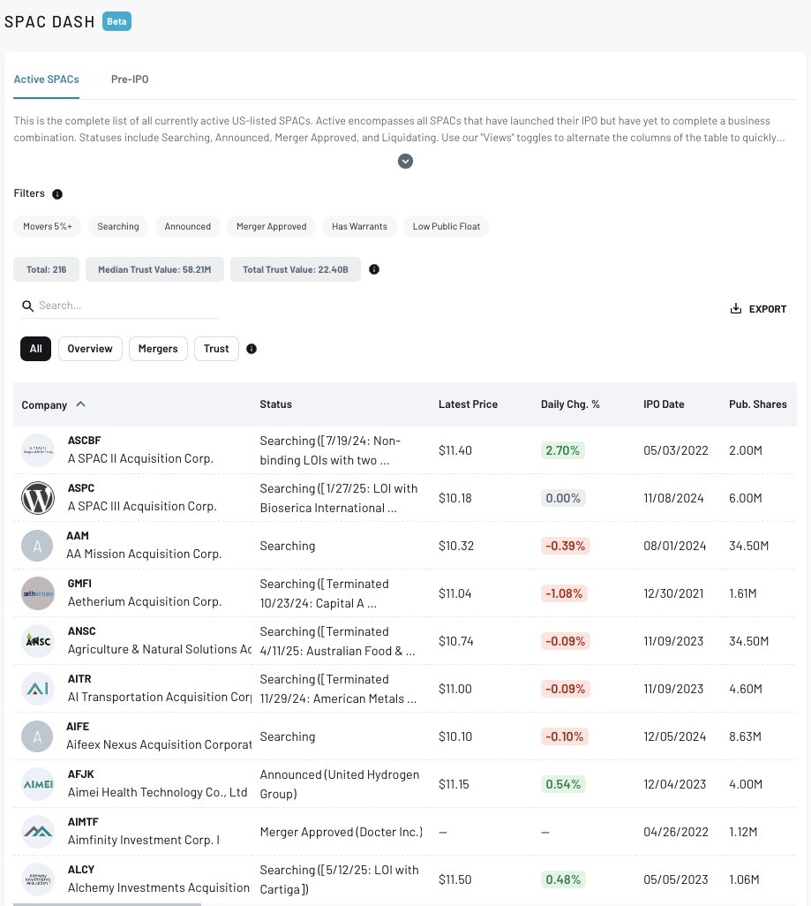Viewport: 811px width, 906px height.
Task: Click the AIMTF mountain logo
Action: pos(38,832)
